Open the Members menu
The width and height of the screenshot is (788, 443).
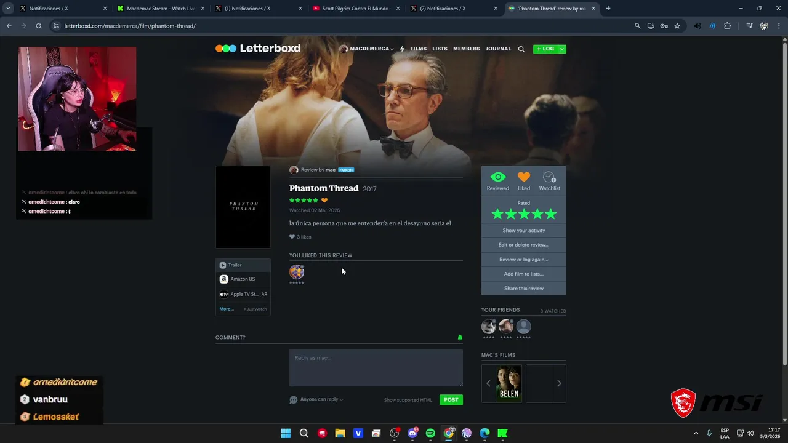click(x=467, y=49)
